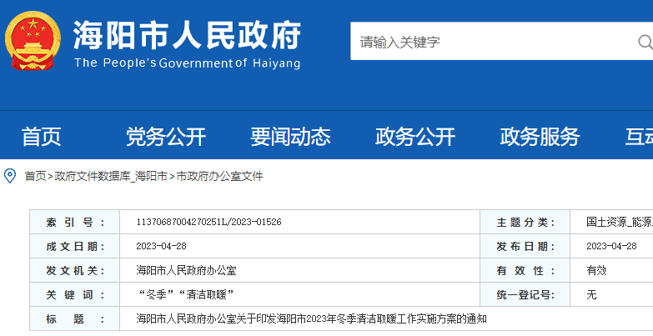Focus the 请输入关键字 search field
Image resolution: width=653 pixels, height=336 pixels.
point(492,42)
